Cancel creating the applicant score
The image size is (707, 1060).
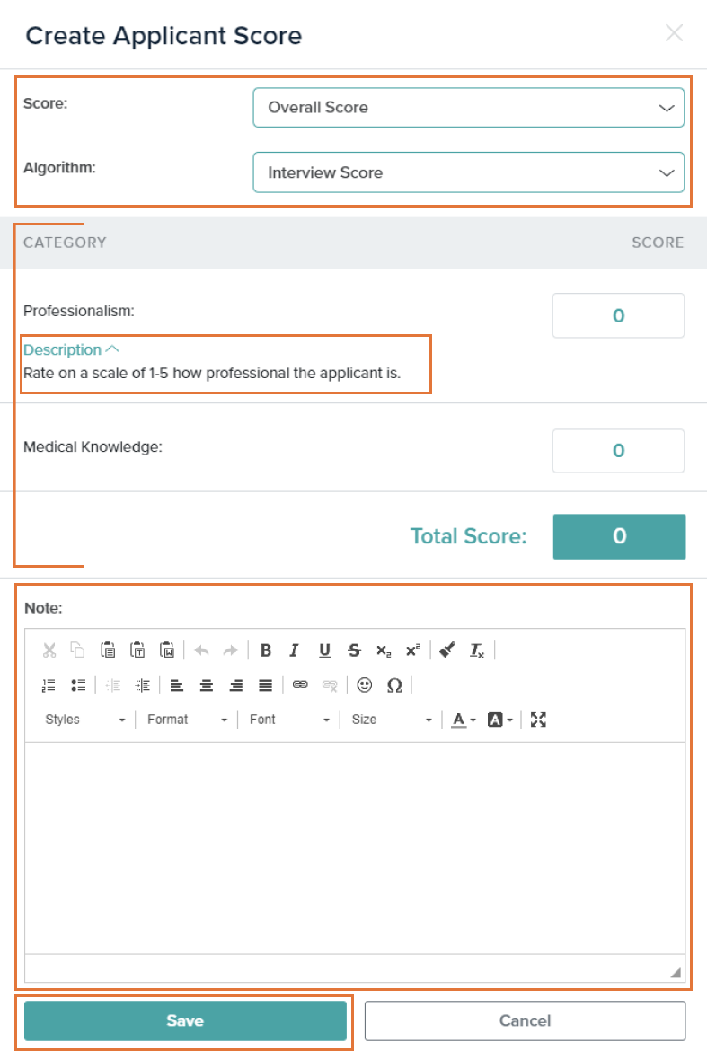[x=526, y=1020]
